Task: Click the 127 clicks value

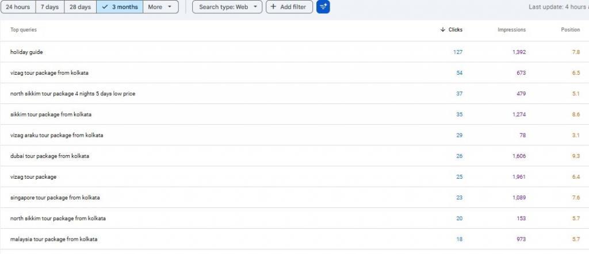Action: 457,52
